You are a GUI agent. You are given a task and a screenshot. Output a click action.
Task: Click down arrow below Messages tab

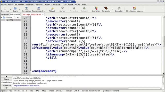[x=6, y=88]
